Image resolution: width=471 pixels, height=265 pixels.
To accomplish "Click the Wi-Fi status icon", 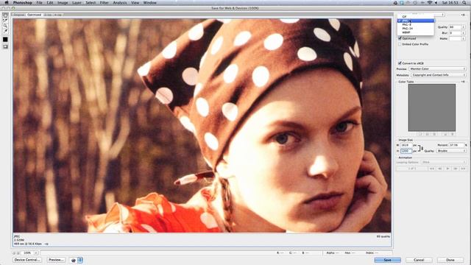I will point(430,3).
